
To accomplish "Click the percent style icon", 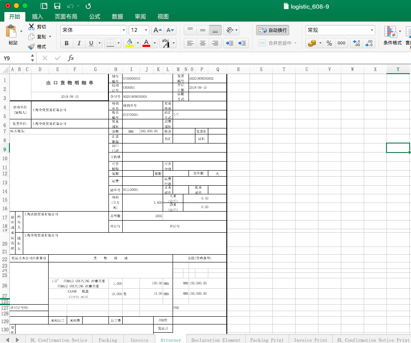I will [329, 43].
